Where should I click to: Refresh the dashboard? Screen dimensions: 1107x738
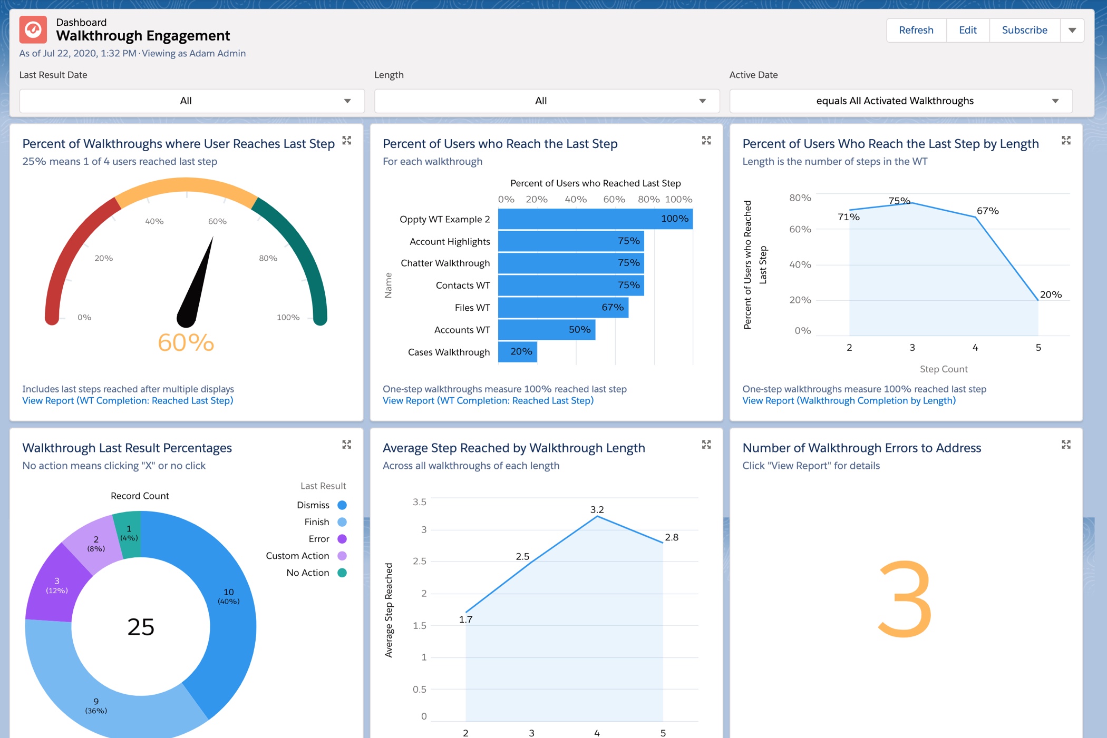tap(916, 30)
